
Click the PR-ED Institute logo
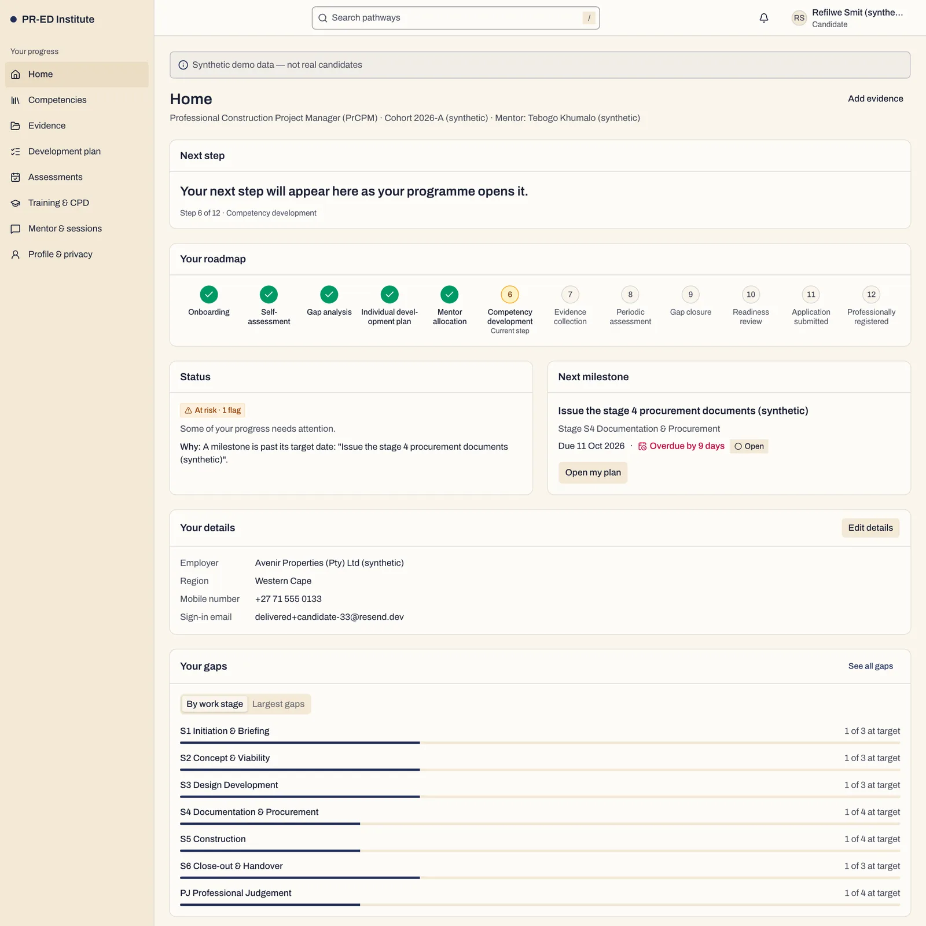[52, 19]
